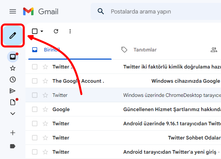221x159 pixels.
Task: Open the Inbox sidebar icon
Action: coord(13,57)
